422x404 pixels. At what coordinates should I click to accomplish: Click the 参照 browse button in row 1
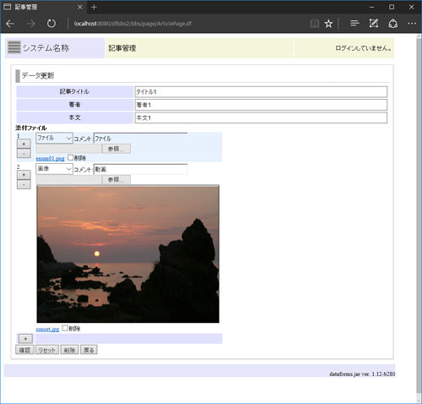click(x=116, y=149)
